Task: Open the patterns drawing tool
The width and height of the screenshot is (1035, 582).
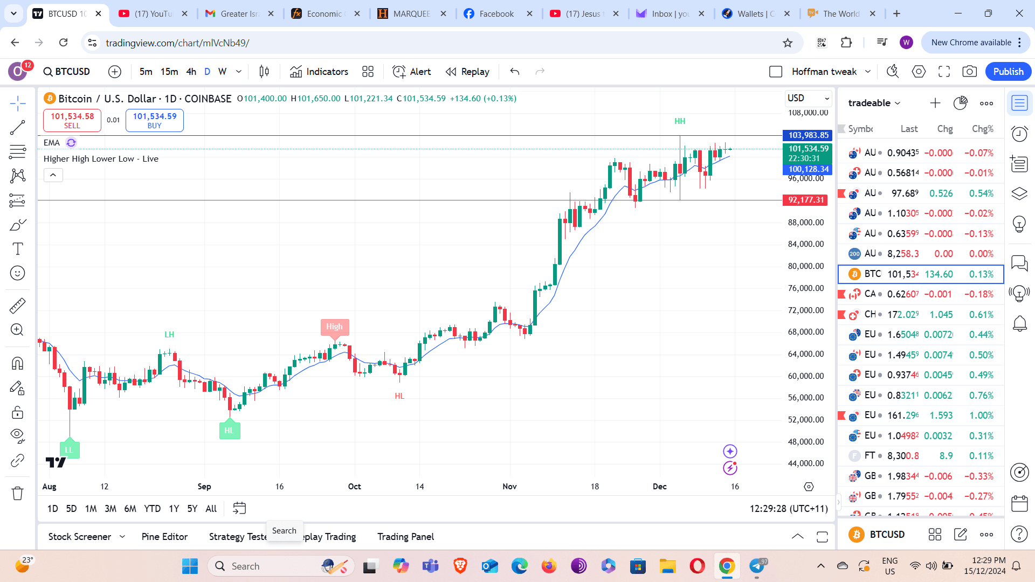Action: (x=18, y=176)
